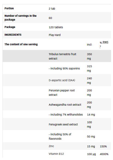113x160 pixels.
Task: Click Ashwagandha root extract ingredient
Action: 65,105
